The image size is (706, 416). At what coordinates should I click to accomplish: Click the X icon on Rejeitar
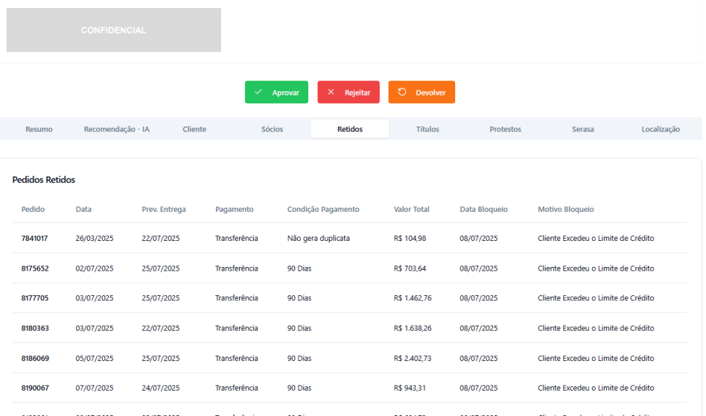[x=331, y=93]
